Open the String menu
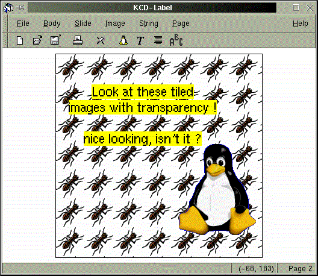This screenshot has width=318, height=276. coord(149,24)
